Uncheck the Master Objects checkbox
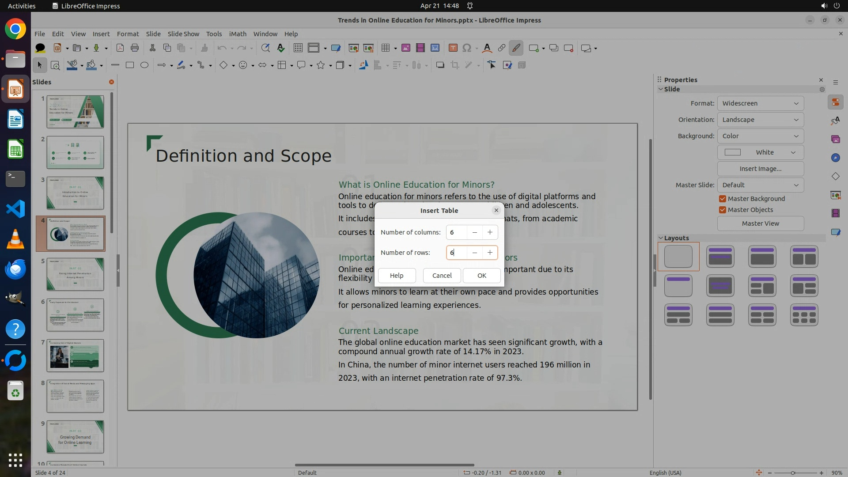The image size is (848, 477). (723, 210)
